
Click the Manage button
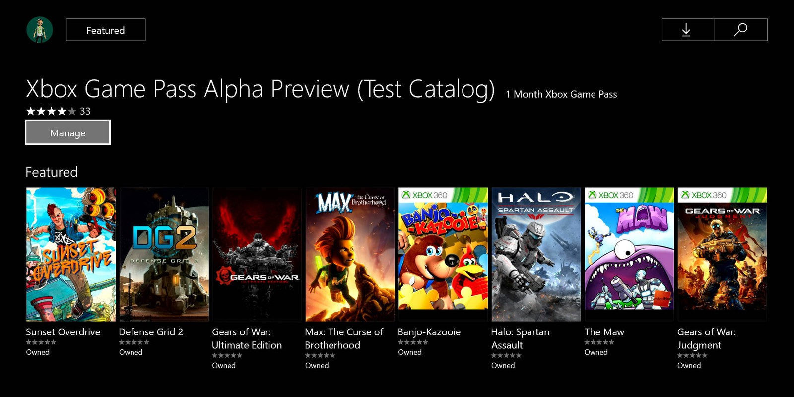67,132
